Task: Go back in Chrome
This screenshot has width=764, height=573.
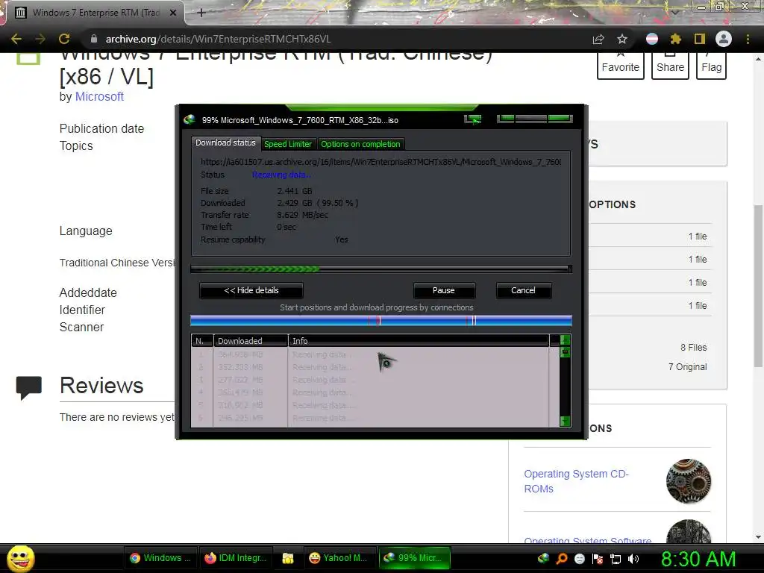Action: point(16,39)
